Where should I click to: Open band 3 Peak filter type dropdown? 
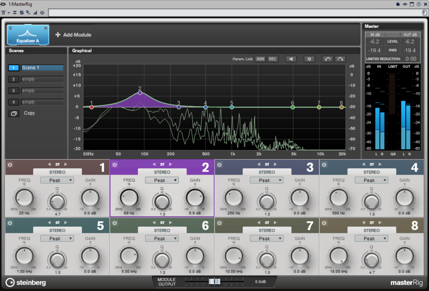click(266, 180)
